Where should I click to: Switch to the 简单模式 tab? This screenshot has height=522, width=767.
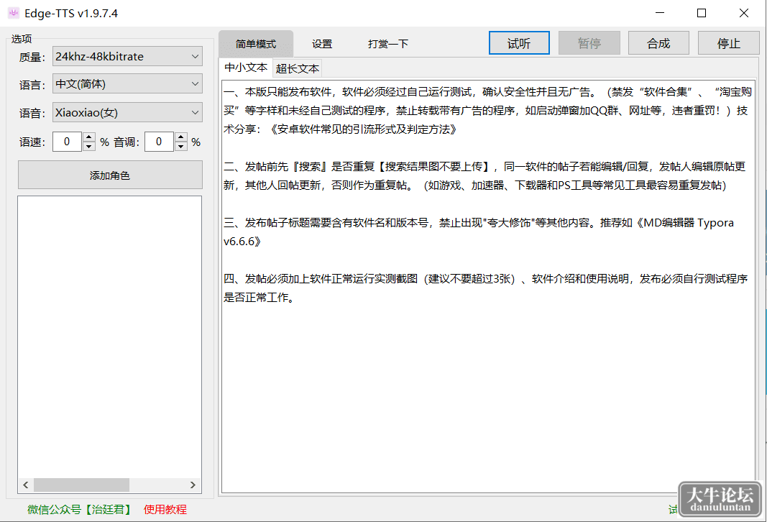pos(256,44)
